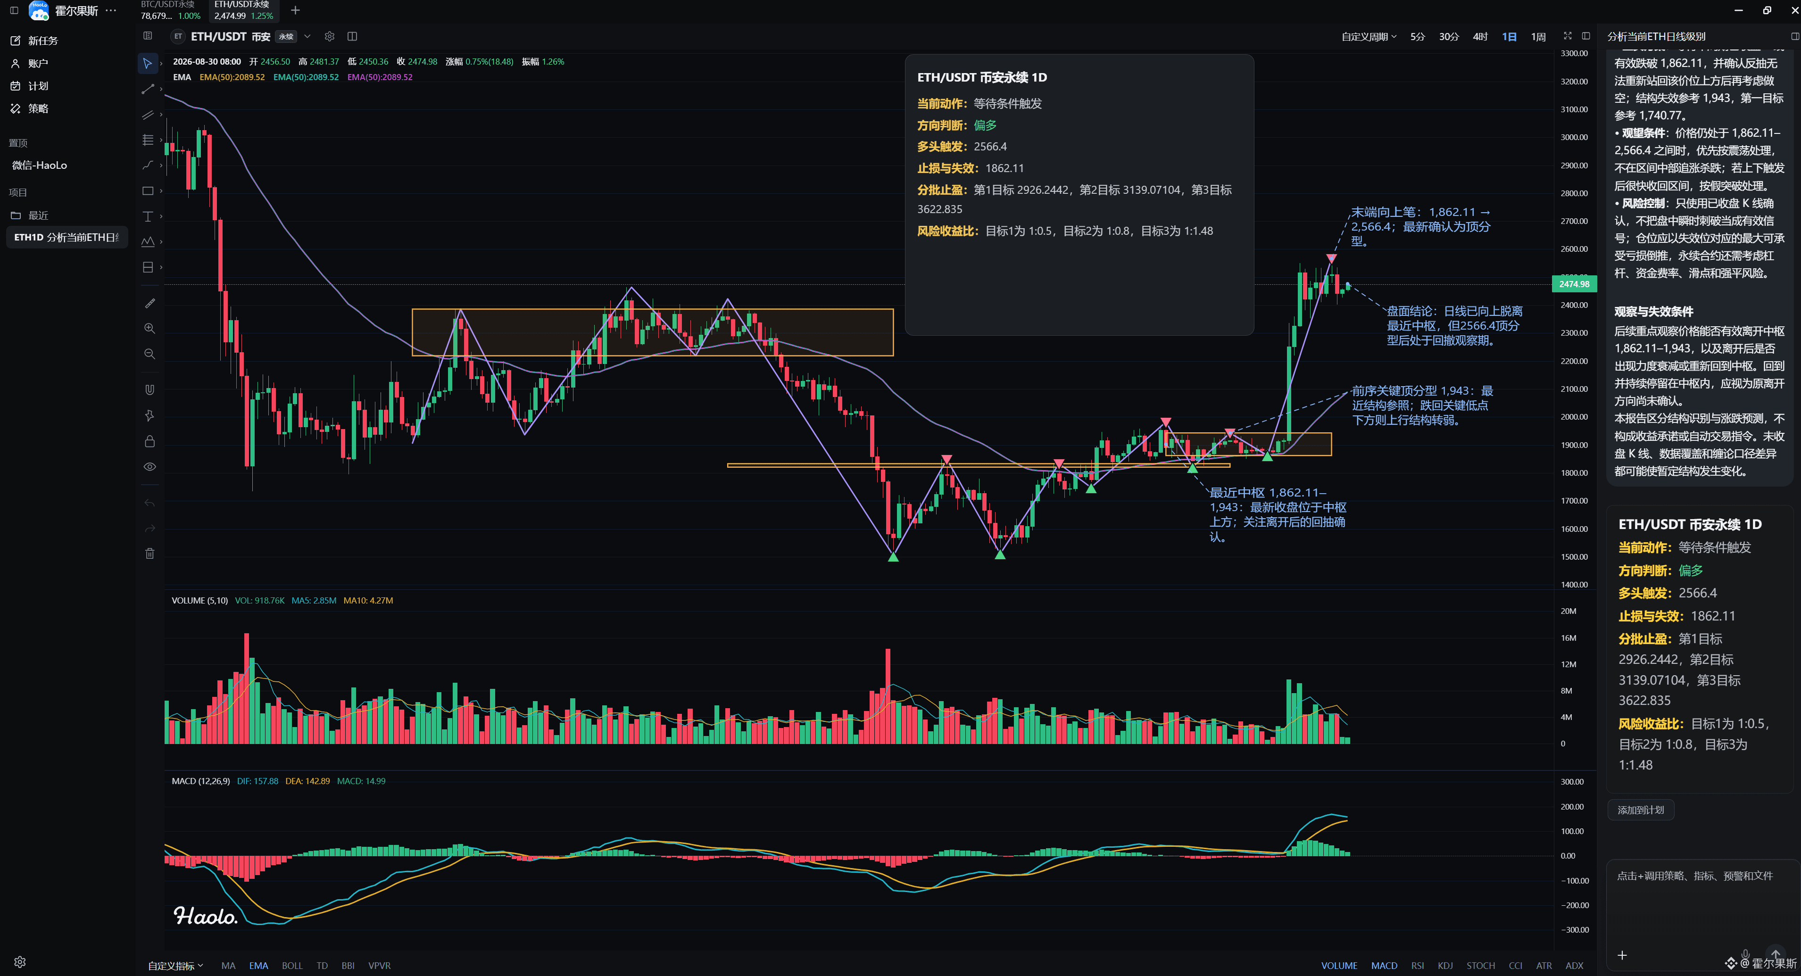This screenshot has width=1801, height=976.
Task: Collapse the left navigation sidebar icon
Action: (14, 10)
